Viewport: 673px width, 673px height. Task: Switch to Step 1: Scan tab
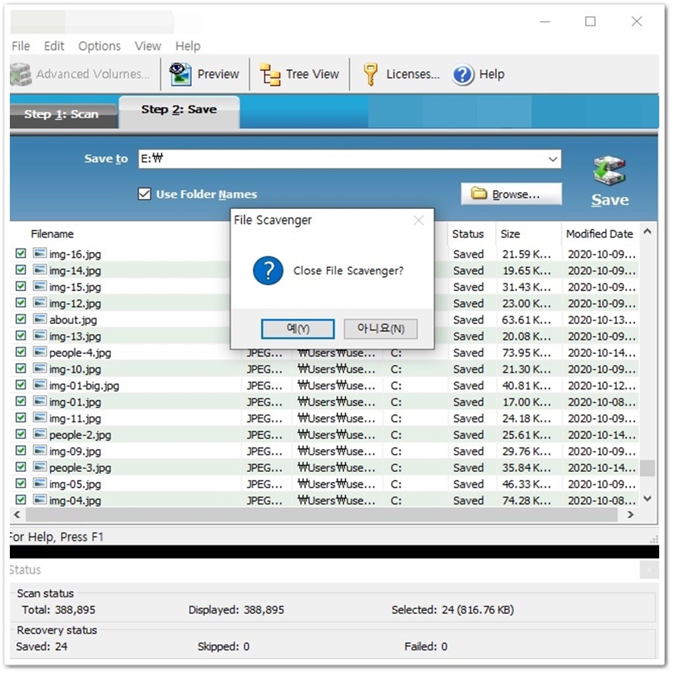point(64,114)
